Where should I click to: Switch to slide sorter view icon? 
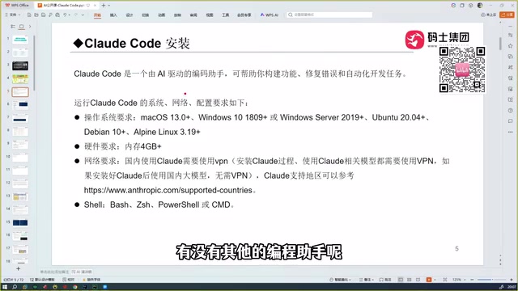tap(410, 280)
